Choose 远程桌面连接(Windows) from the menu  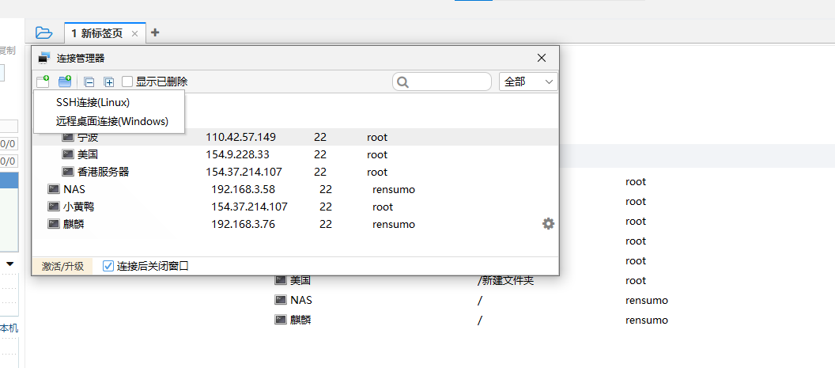click(111, 121)
